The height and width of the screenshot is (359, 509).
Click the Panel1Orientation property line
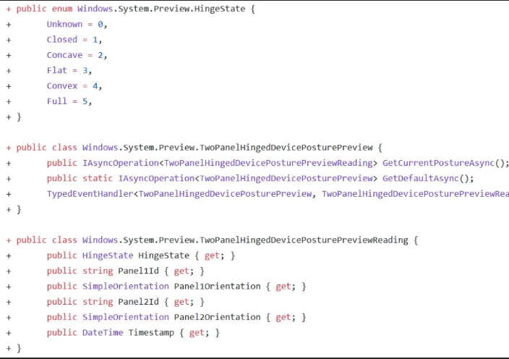point(176,287)
